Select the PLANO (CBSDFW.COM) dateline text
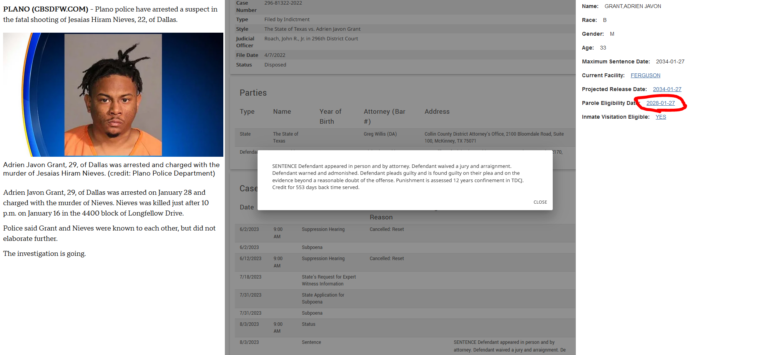 coord(46,9)
